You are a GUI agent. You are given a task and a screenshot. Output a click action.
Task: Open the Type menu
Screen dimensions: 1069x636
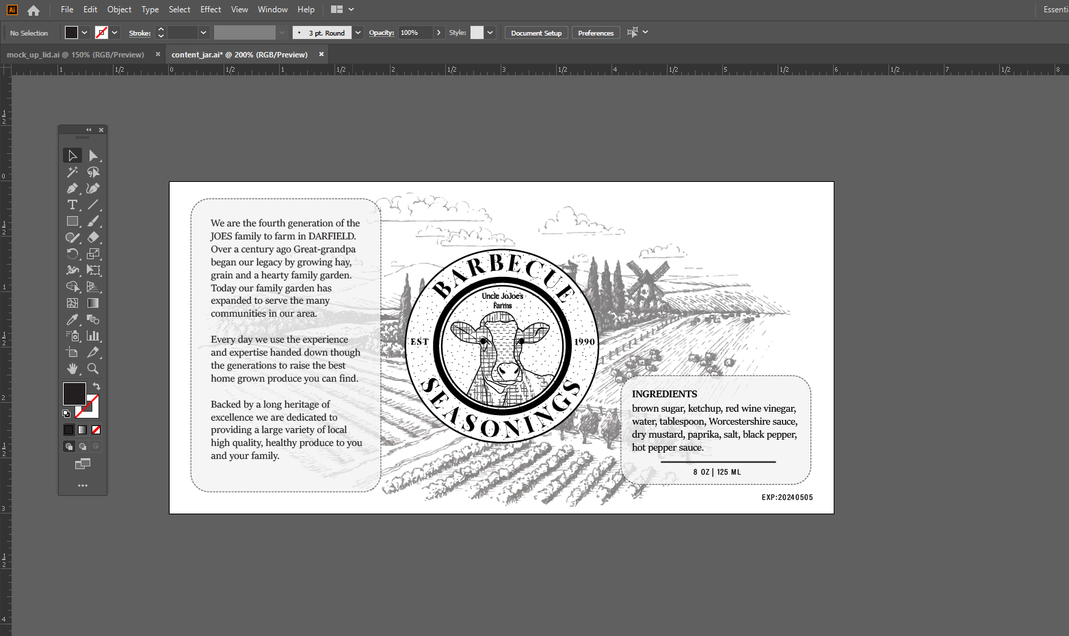150,10
